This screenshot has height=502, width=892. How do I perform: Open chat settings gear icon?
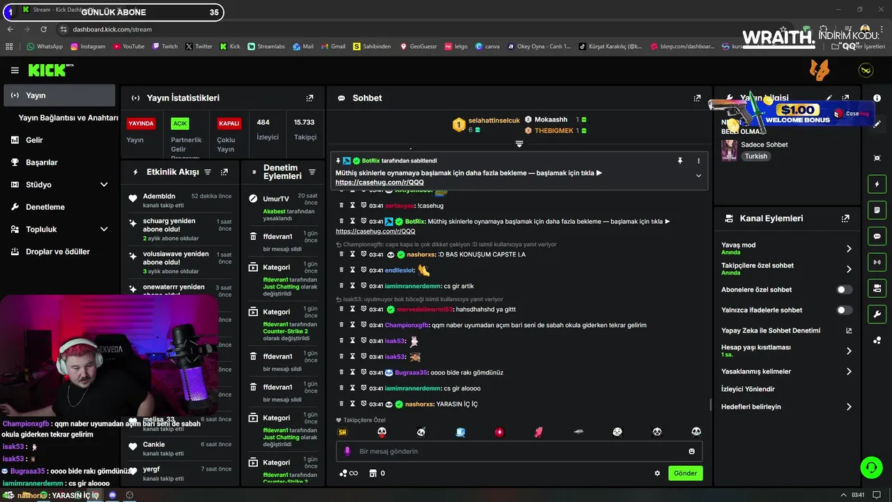click(x=657, y=473)
